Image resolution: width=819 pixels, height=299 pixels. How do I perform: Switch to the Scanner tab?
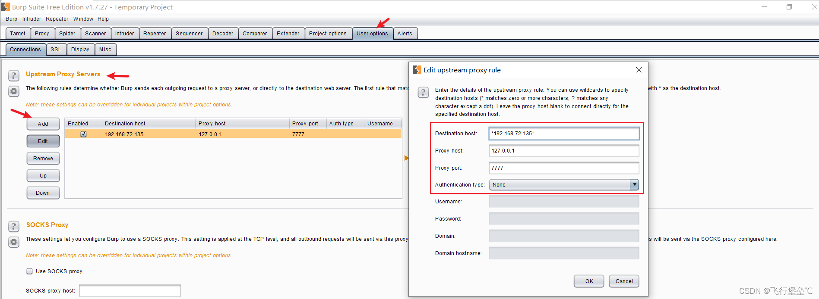pos(95,34)
